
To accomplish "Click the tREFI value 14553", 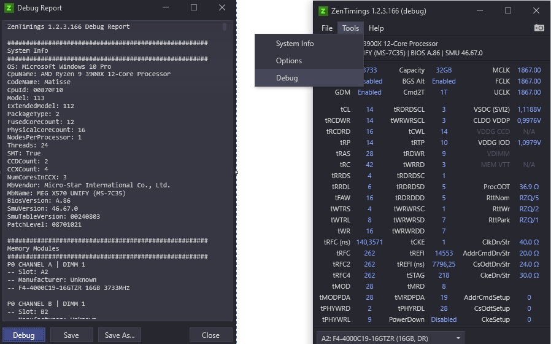I will [444, 253].
